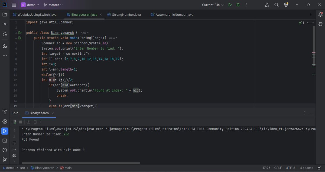
Task: Switch to AutomorphicNumber.java tab
Action: tap(172, 15)
